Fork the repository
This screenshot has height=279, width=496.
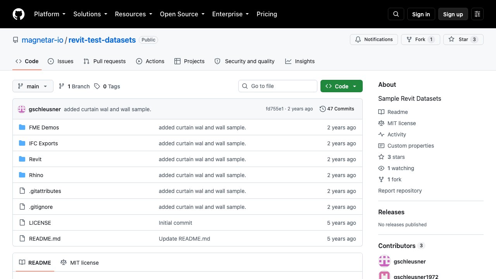(x=420, y=40)
